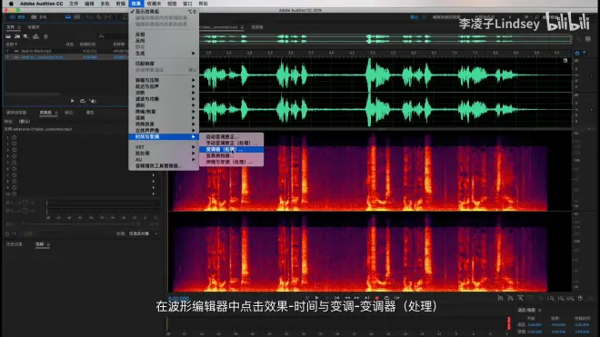Expand the VST submenu arrow

click(x=194, y=147)
